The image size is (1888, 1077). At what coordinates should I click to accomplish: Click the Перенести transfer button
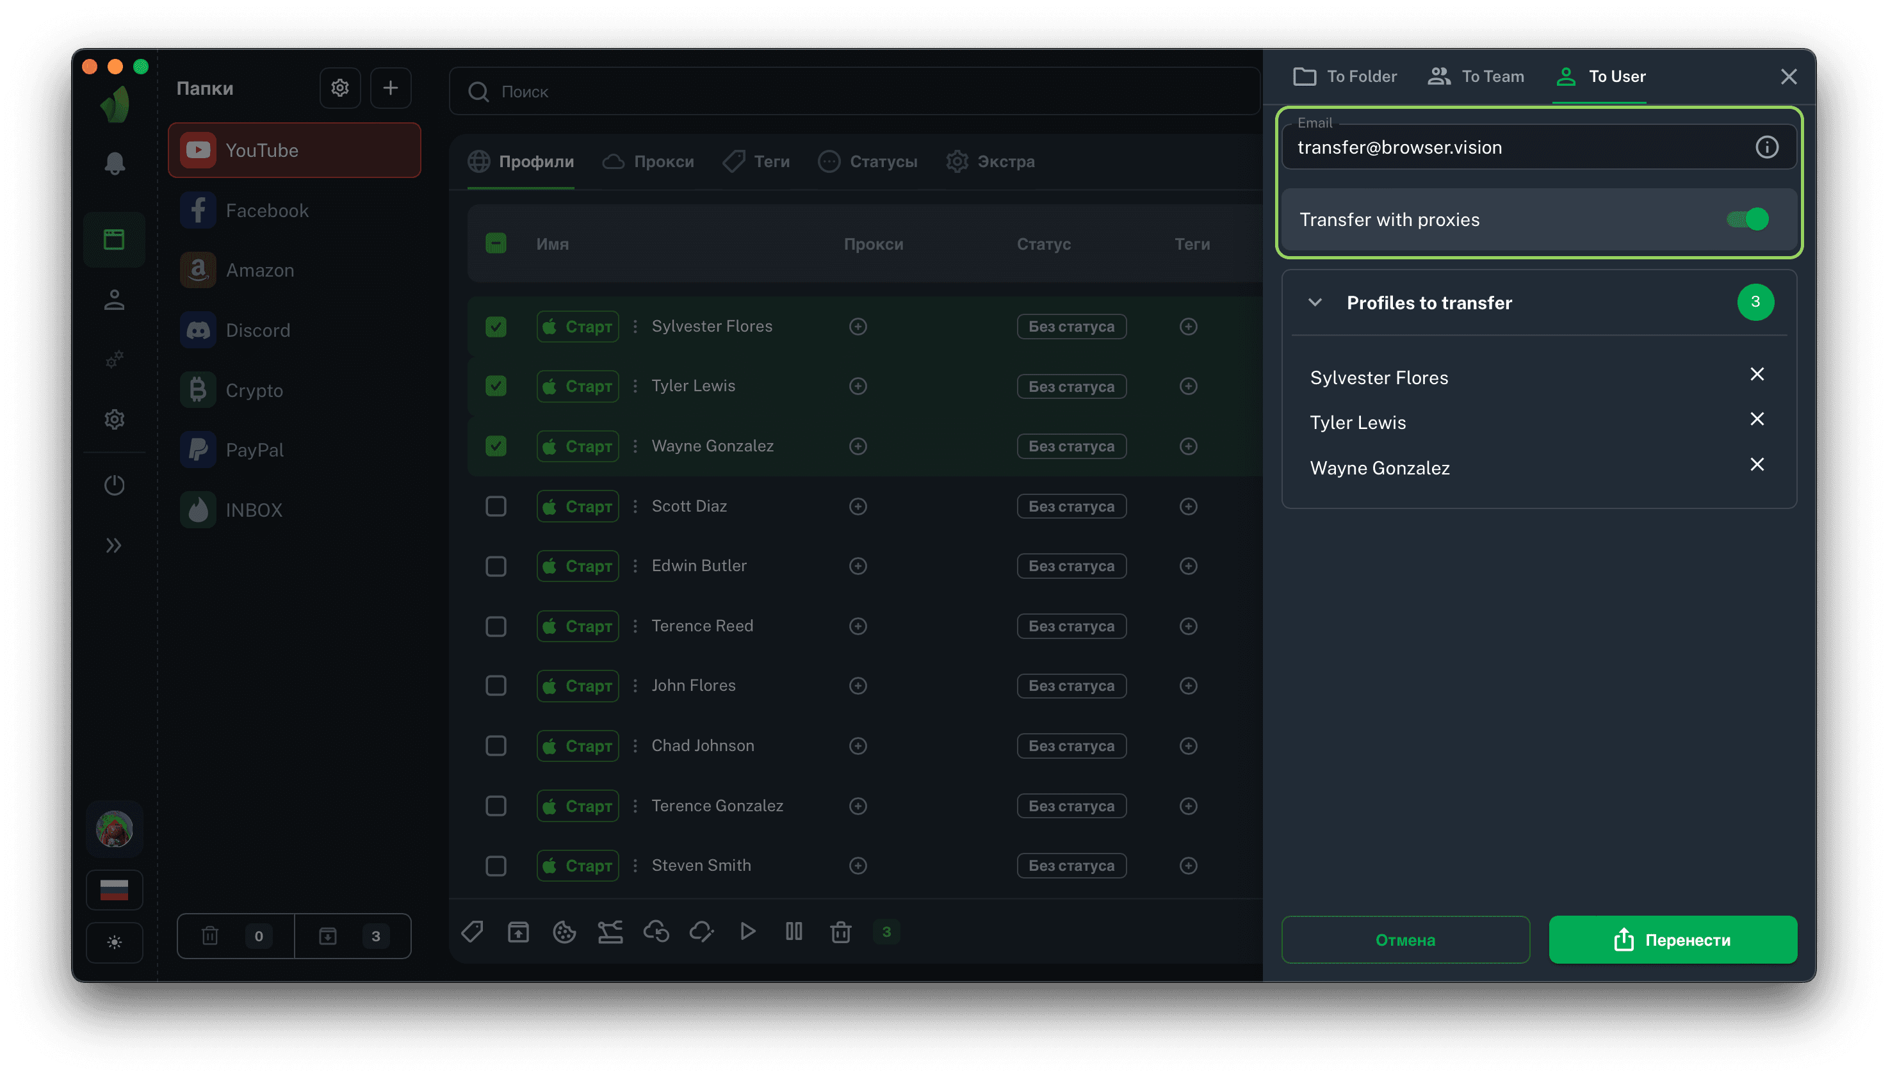[1673, 939]
